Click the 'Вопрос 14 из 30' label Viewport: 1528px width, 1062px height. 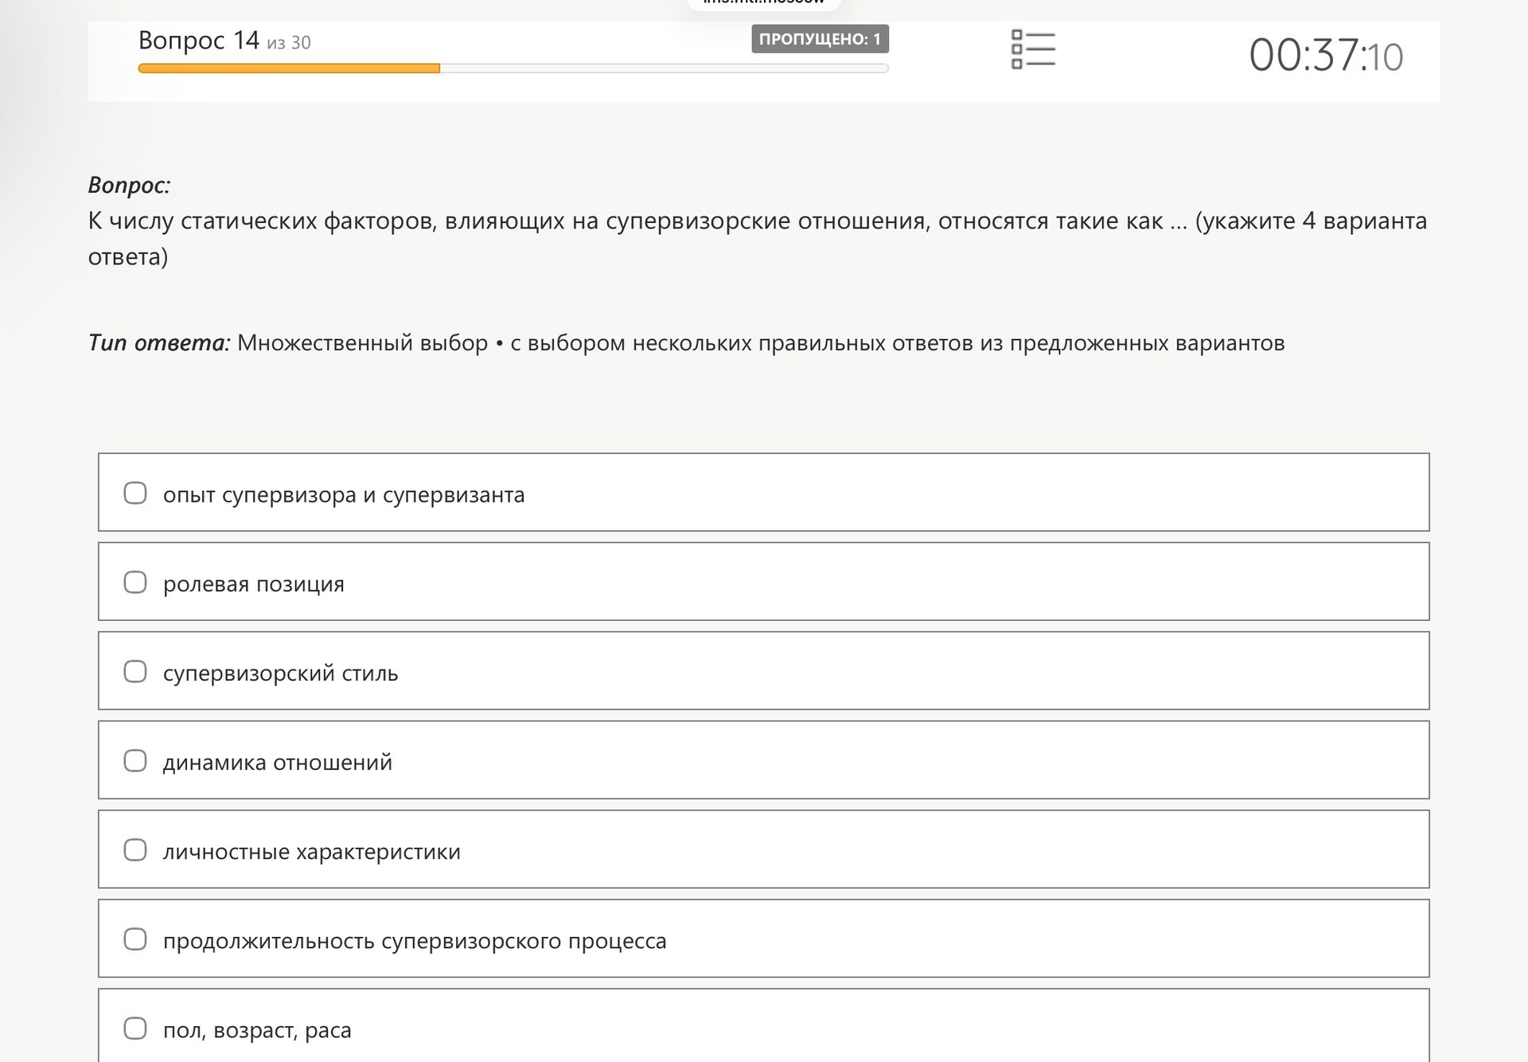[x=224, y=41]
